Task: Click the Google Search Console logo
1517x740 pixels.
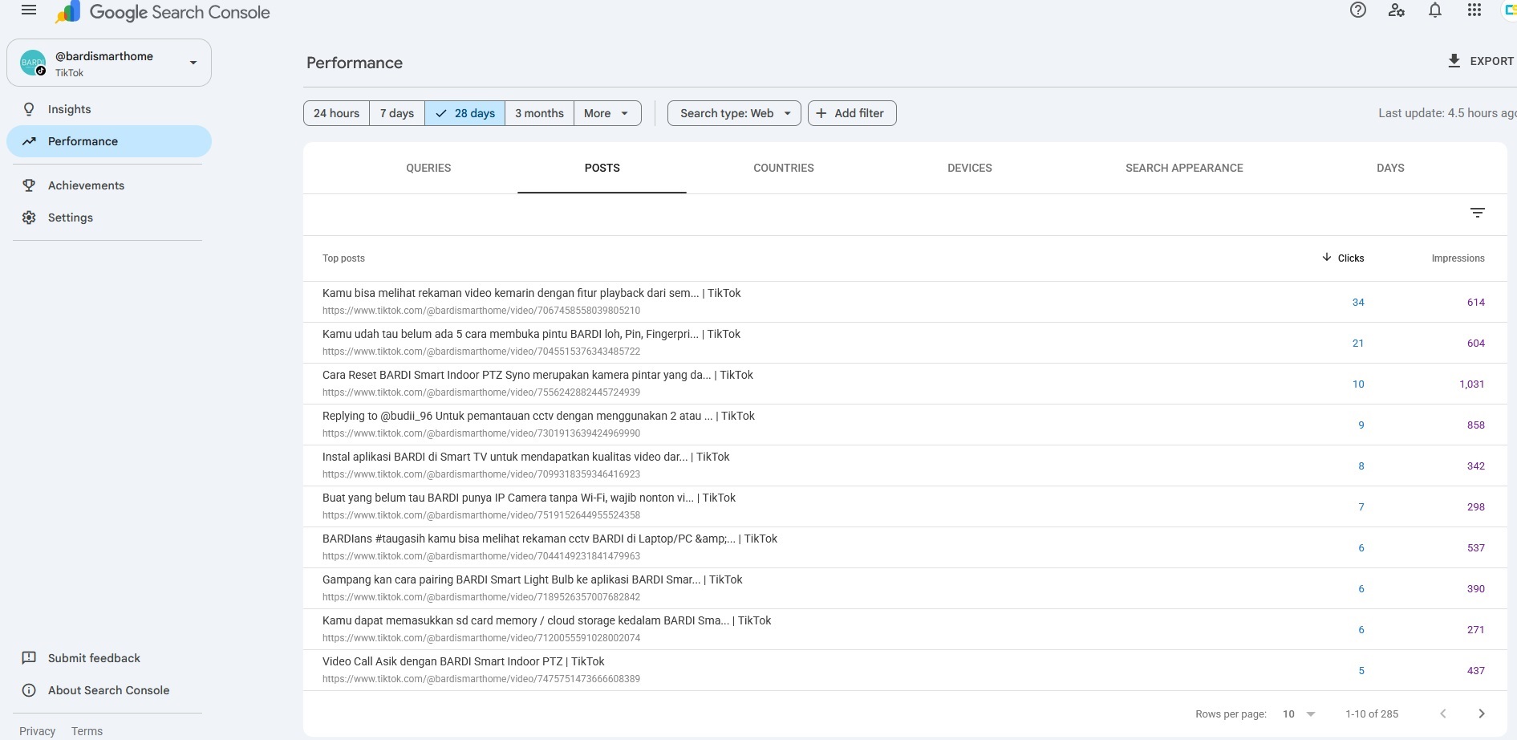Action: point(163,12)
